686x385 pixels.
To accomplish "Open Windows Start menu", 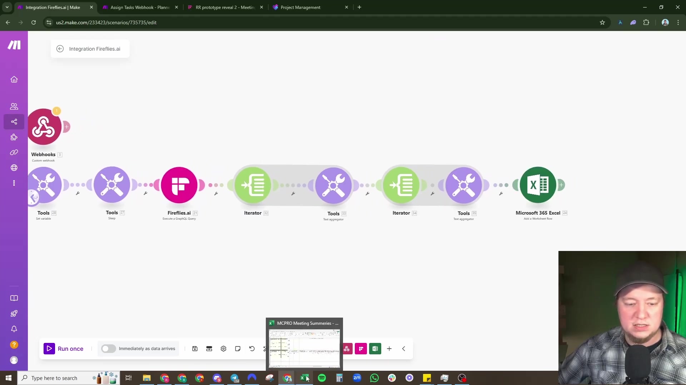I will pos(9,378).
